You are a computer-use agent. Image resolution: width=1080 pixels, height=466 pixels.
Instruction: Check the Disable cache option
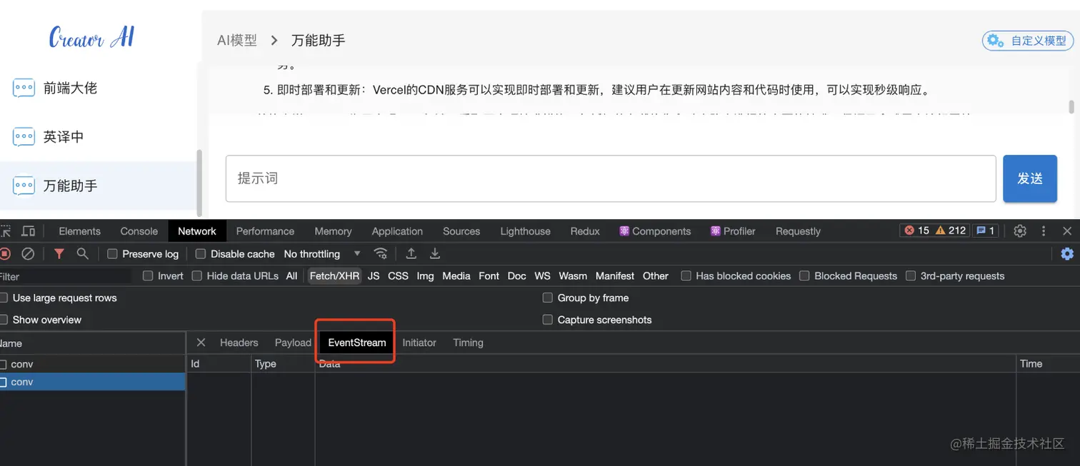pyautogui.click(x=199, y=253)
